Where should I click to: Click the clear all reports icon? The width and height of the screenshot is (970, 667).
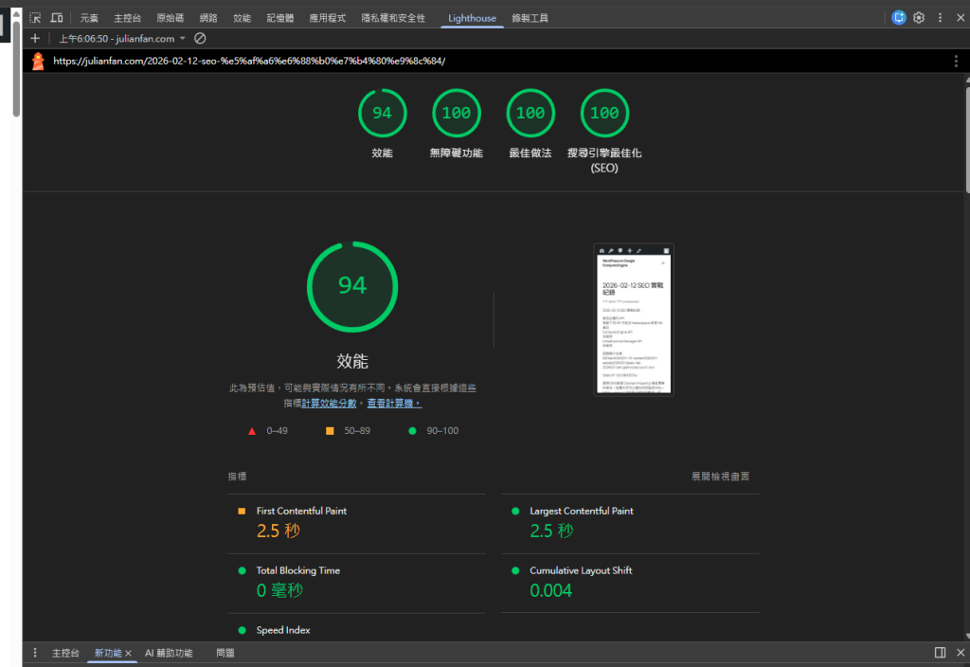200,39
